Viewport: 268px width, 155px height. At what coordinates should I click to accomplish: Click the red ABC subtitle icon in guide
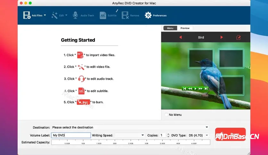pos(81,91)
